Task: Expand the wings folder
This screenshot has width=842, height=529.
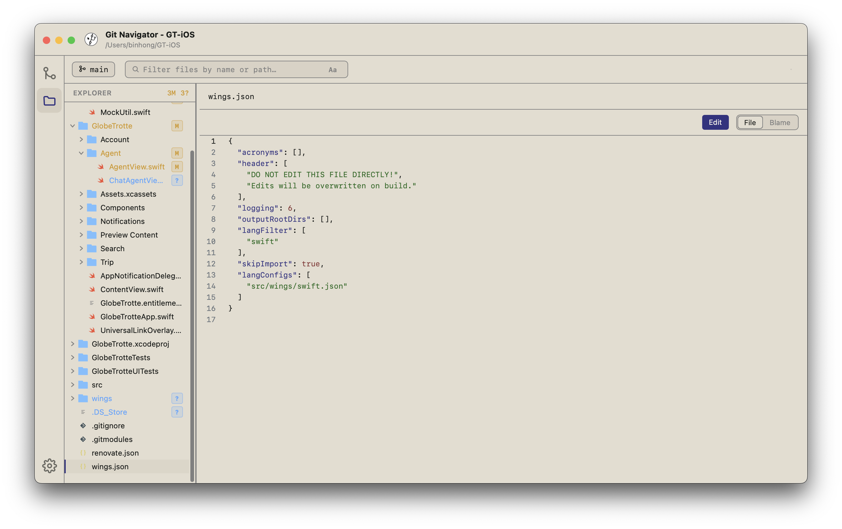Action: (x=72, y=398)
